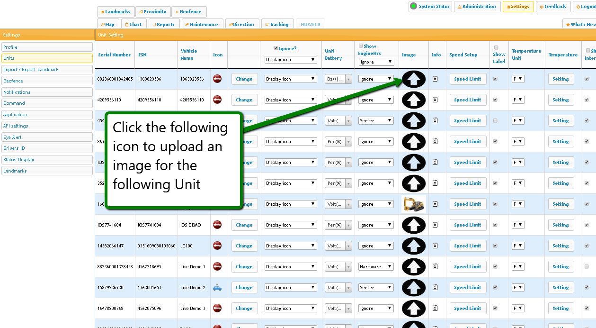The width and height of the screenshot is (596, 328).
Task: Click the green System Status indicator
Action: tap(413, 7)
